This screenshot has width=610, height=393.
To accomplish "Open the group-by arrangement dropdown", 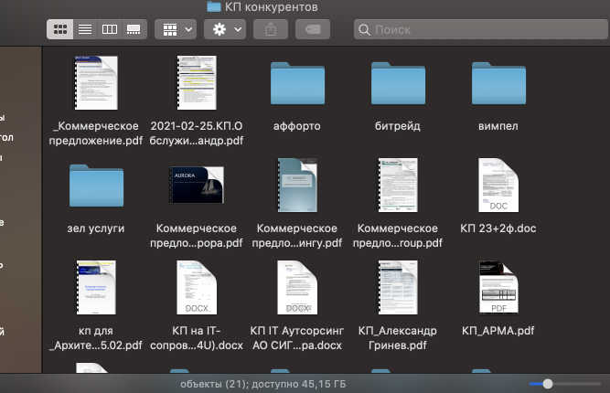I will 176,29.
